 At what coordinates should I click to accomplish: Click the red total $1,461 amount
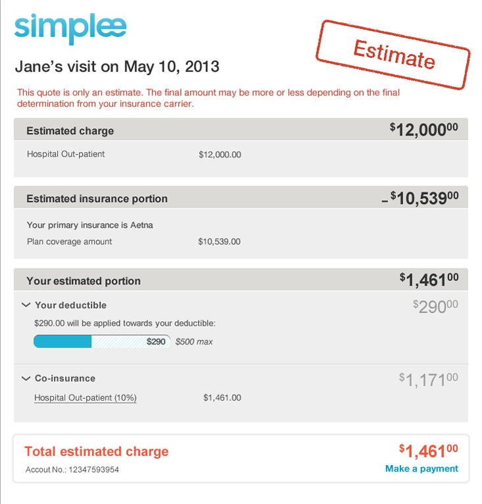click(x=428, y=451)
